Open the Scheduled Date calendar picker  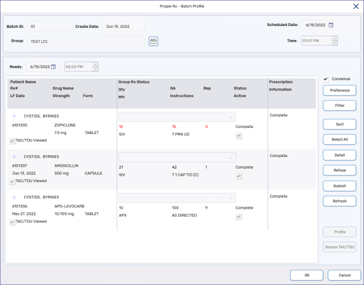click(331, 25)
